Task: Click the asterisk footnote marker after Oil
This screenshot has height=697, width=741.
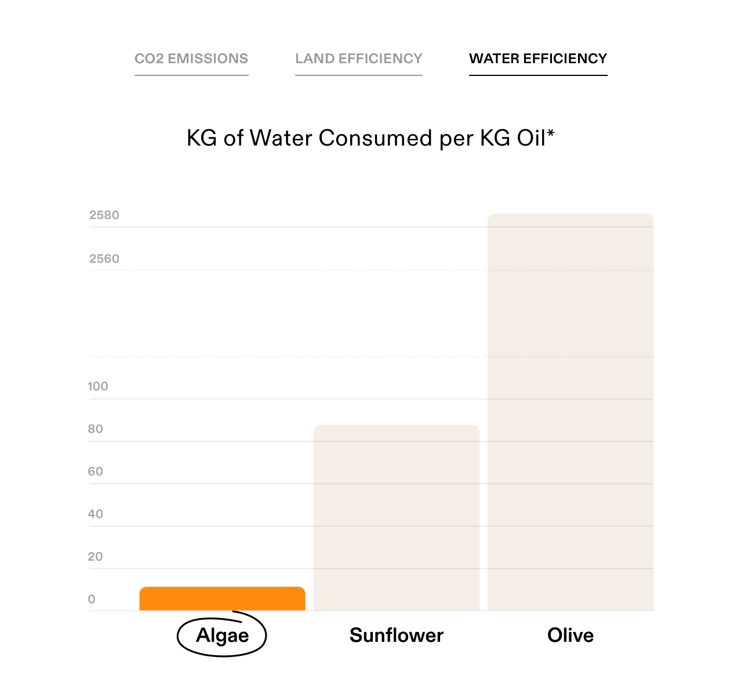Action: pyautogui.click(x=551, y=135)
